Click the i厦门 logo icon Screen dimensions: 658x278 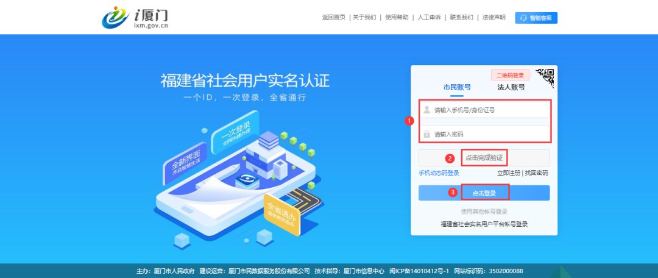[x=115, y=17]
